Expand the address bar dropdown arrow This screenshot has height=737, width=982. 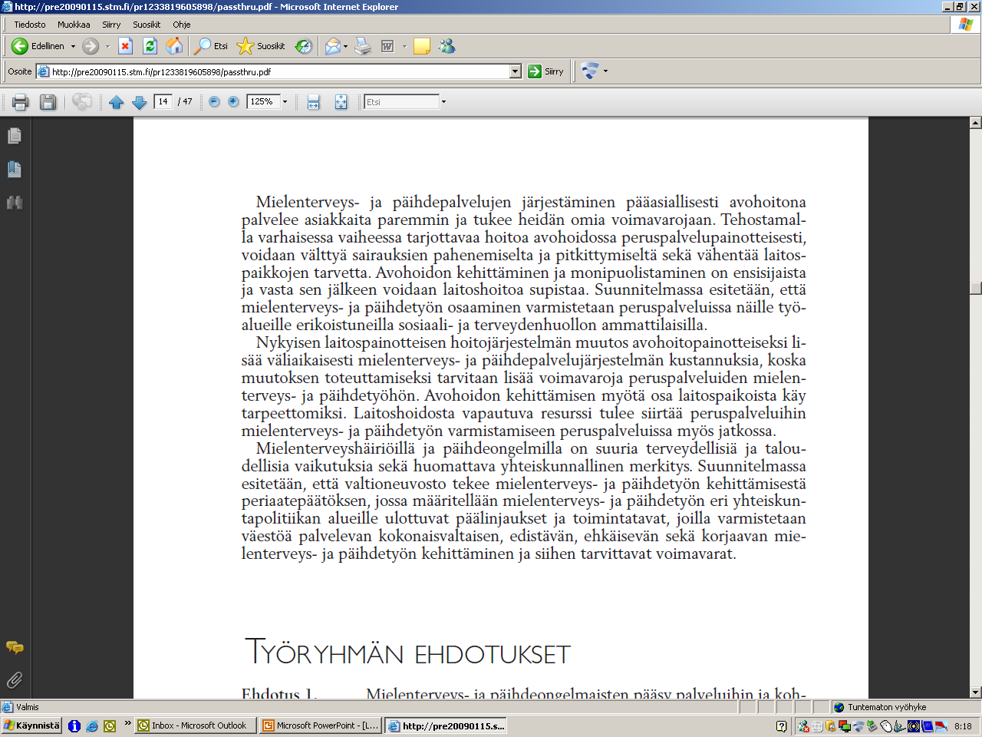516,71
